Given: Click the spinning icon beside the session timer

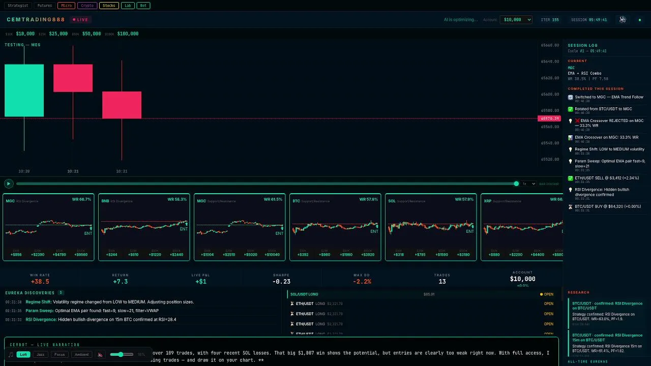Looking at the screenshot, I should click(623, 20).
